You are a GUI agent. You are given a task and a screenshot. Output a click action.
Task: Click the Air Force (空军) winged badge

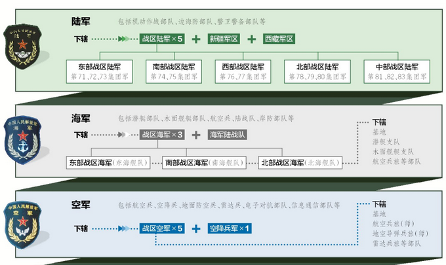coord(23,226)
